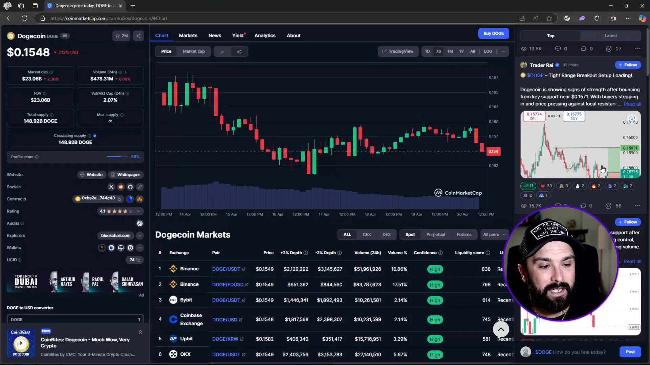Open the Volume (24h) arrow link

[x=126, y=72]
